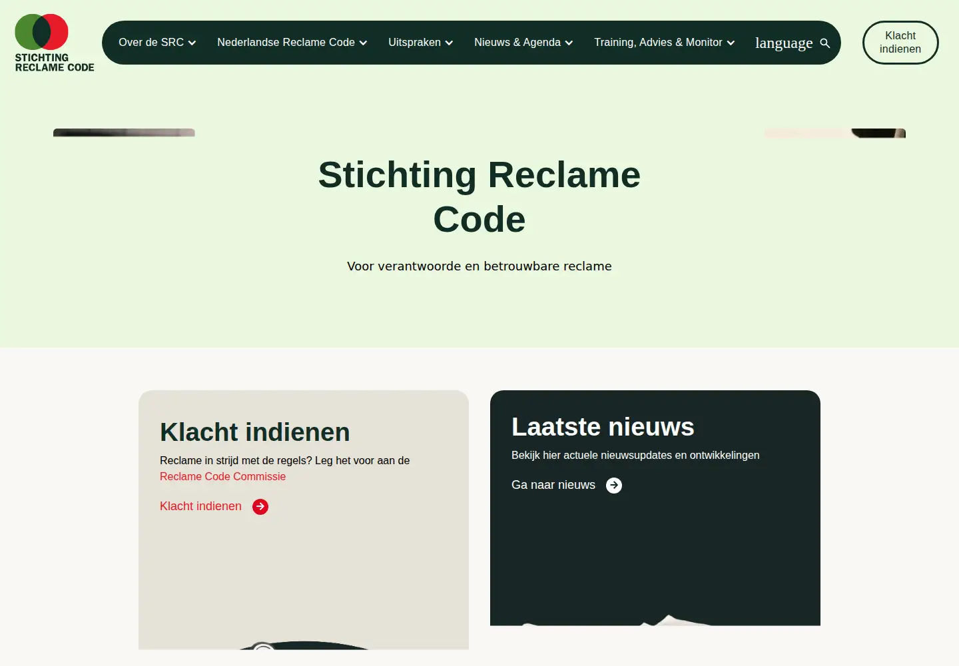
Task: Expand the Nederlandse Reclame Code chevron
Action: click(x=363, y=43)
